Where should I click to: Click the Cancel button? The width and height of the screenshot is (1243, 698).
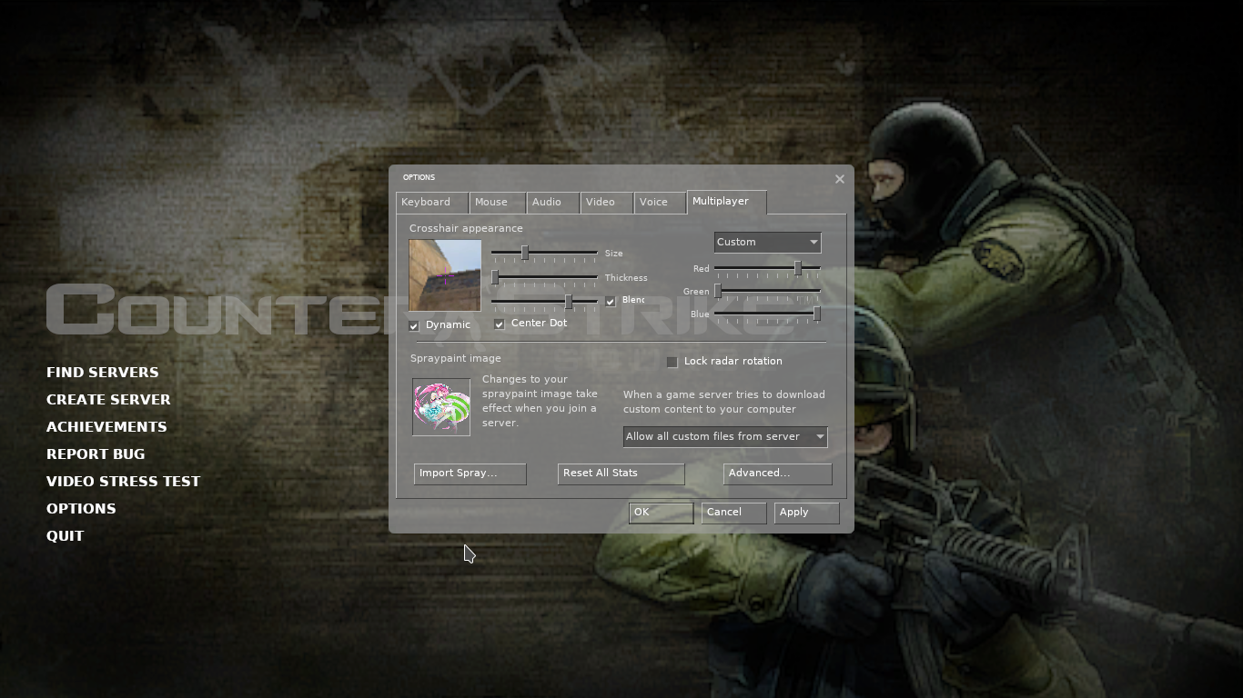coord(734,513)
